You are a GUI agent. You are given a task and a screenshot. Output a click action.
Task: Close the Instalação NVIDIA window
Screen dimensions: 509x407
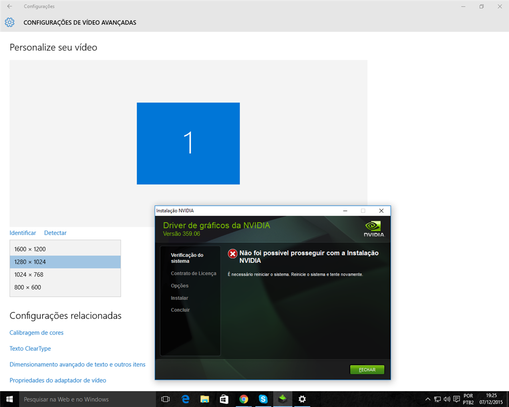point(381,211)
